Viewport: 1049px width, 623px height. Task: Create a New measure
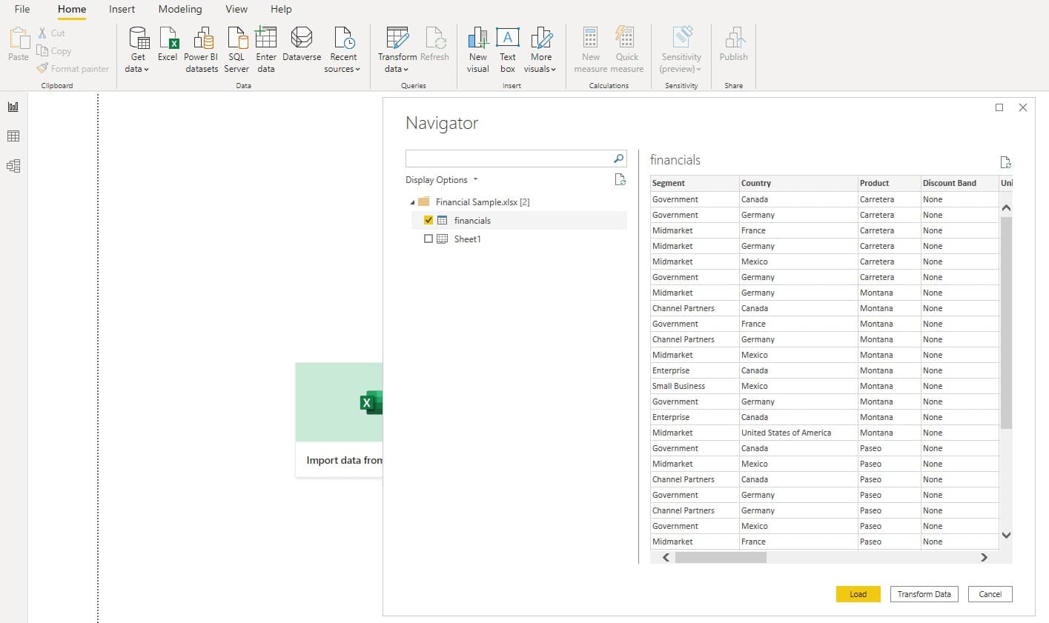pos(591,50)
